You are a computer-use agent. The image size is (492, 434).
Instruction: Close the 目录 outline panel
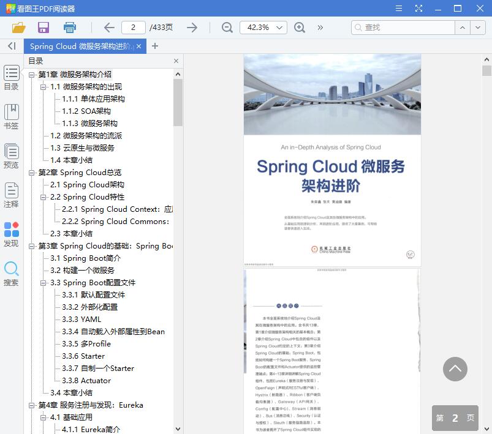[x=176, y=61]
